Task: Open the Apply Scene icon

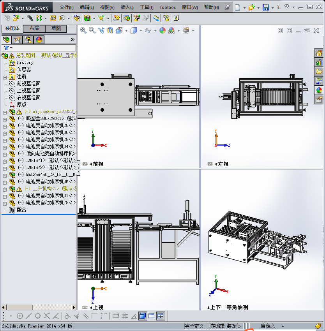Action: pyautogui.click(x=171, y=31)
